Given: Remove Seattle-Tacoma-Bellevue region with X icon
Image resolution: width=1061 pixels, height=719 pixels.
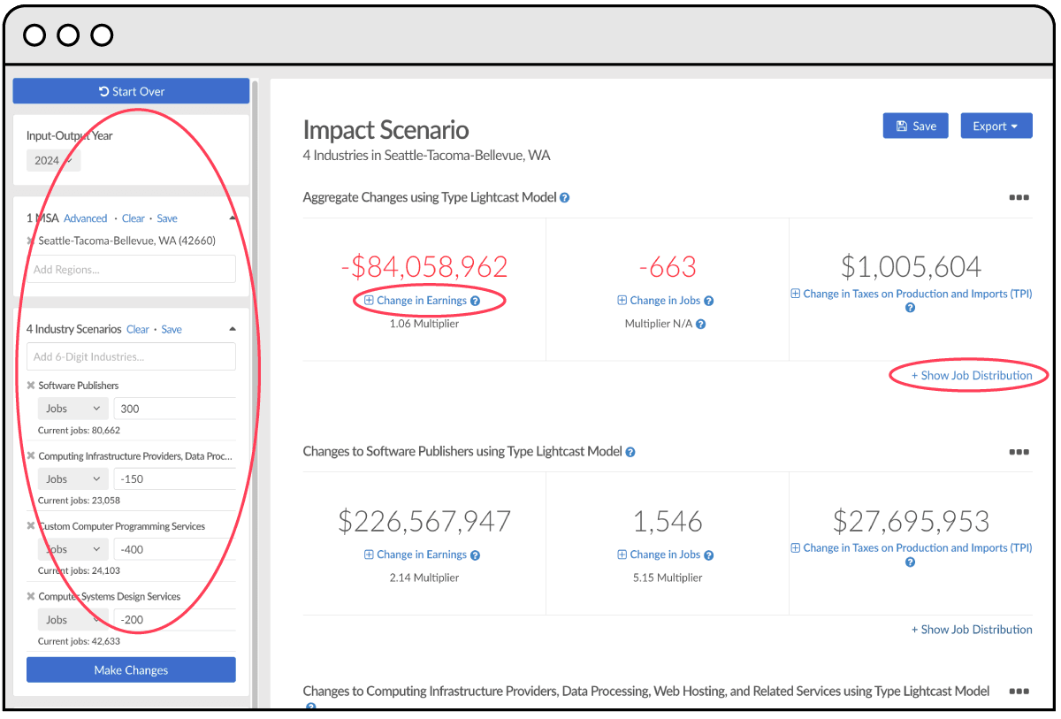Looking at the screenshot, I should [31, 241].
